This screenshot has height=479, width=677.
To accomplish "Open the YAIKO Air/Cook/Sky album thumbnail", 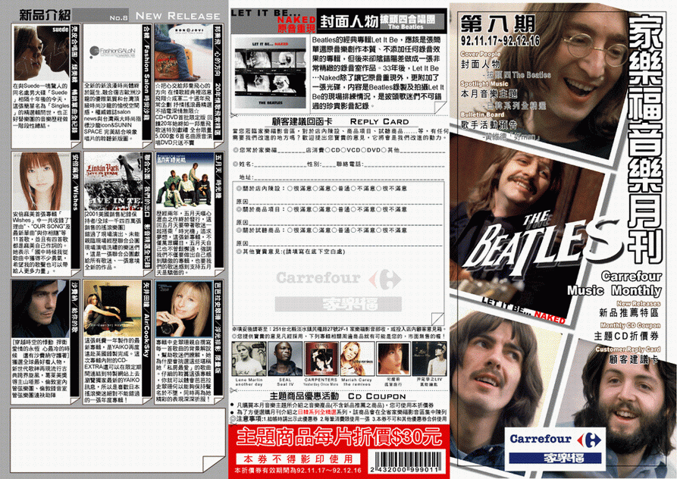I will pos(112,309).
